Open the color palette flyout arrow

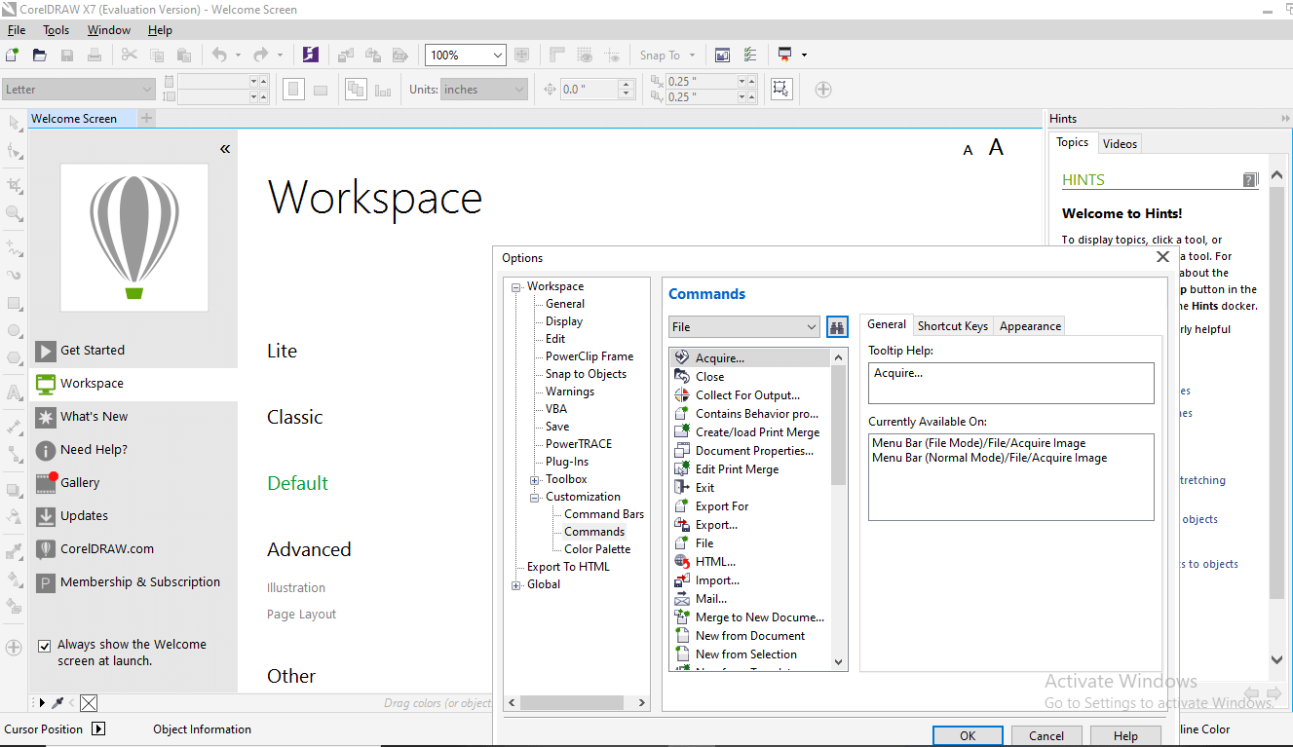41,702
